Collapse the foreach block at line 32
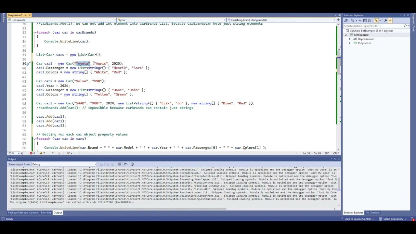The image size is (416, 234). pos(34,32)
